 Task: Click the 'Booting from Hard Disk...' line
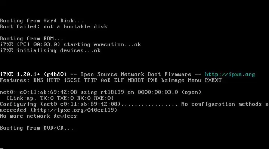click(42, 21)
